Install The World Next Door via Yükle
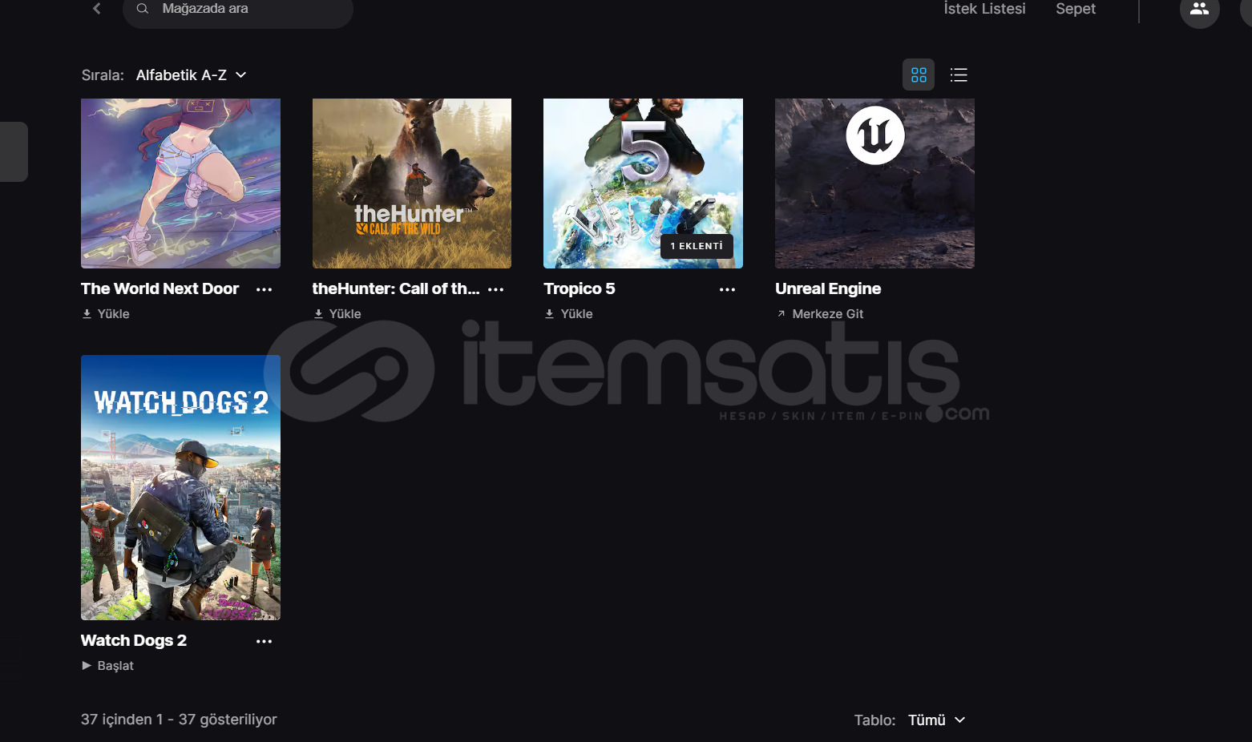The height and width of the screenshot is (742, 1252). pyautogui.click(x=106, y=314)
